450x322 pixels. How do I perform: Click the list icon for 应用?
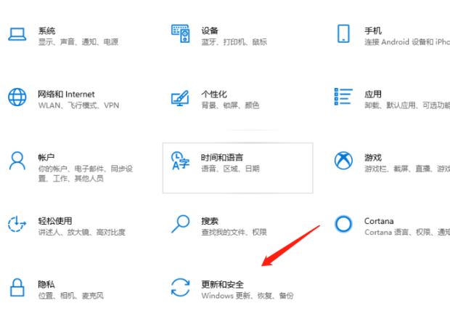(343, 97)
